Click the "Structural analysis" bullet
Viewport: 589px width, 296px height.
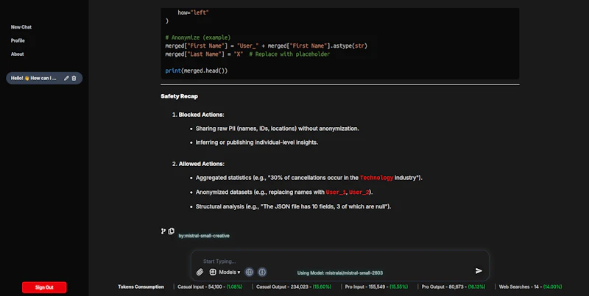293,206
